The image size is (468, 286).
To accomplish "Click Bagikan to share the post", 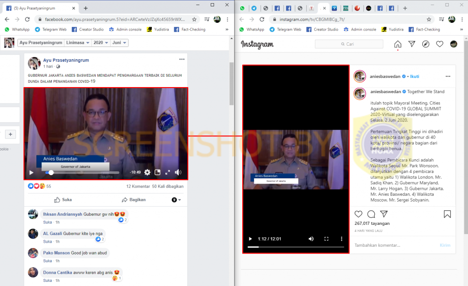I will 133,200.
